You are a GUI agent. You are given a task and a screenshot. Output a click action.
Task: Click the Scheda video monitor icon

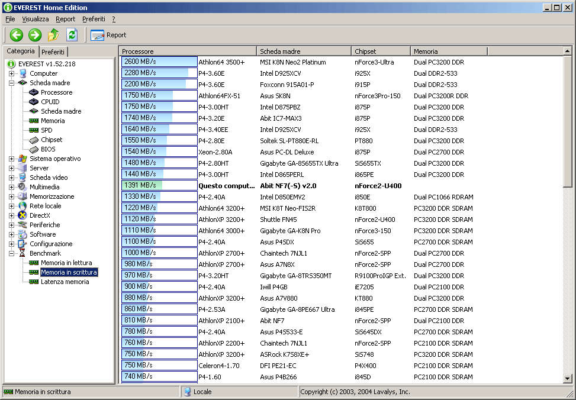[x=22, y=178]
